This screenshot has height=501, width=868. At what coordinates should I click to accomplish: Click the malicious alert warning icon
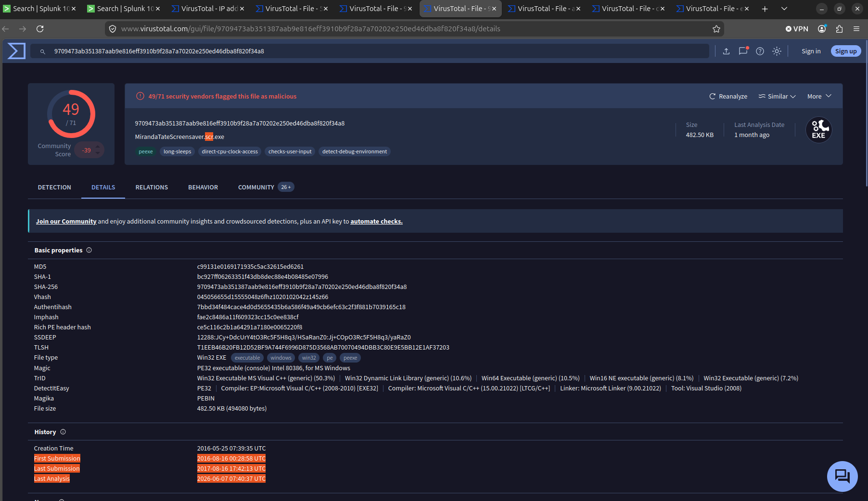pos(140,96)
